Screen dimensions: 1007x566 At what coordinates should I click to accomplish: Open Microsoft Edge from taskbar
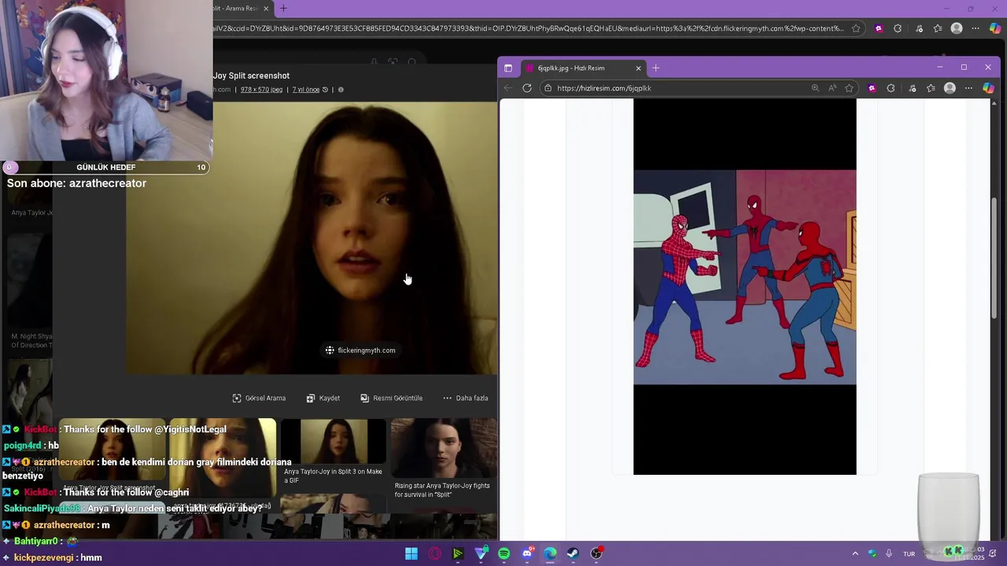550,553
